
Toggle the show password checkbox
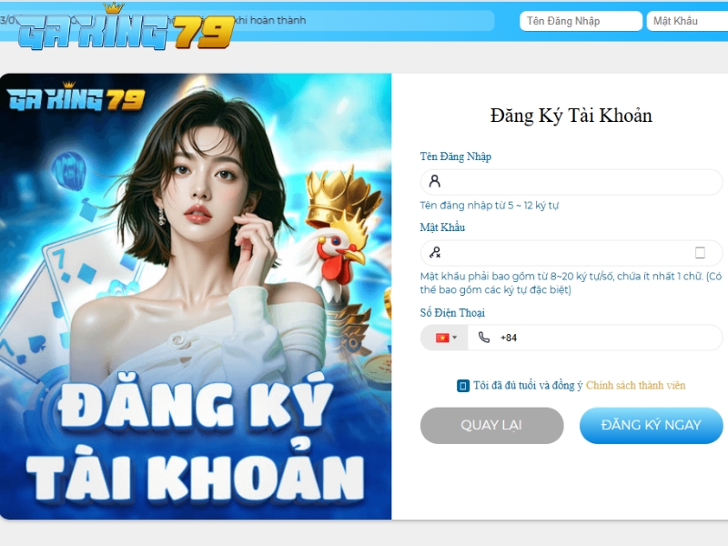pyautogui.click(x=700, y=253)
